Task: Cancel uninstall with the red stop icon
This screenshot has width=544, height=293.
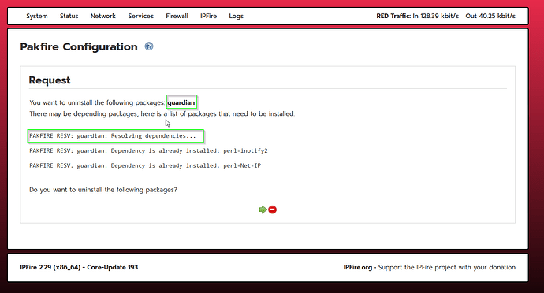Action: [x=272, y=210]
